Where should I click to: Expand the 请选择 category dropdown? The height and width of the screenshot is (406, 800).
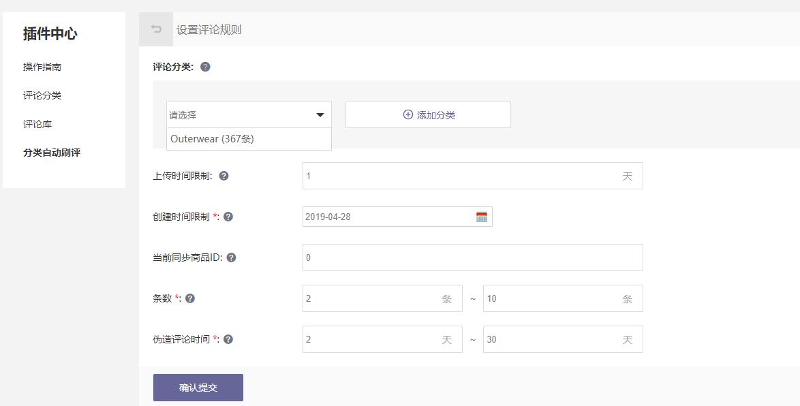pyautogui.click(x=249, y=115)
